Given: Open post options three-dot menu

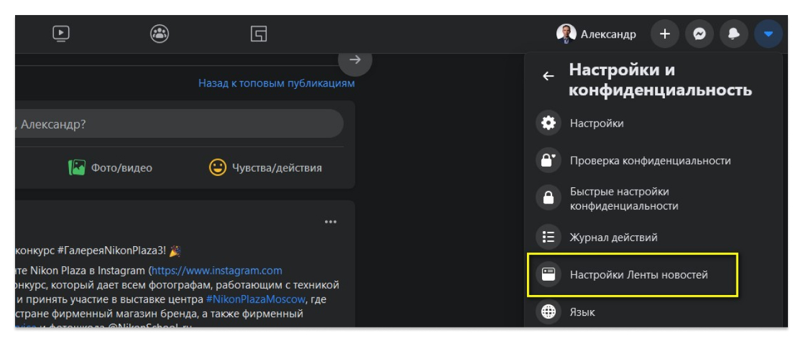Looking at the screenshot, I should point(331,222).
